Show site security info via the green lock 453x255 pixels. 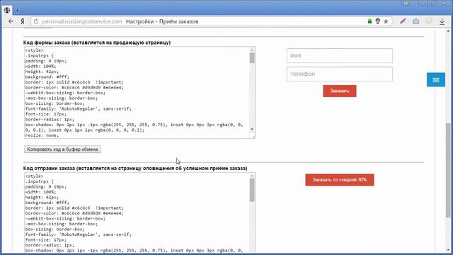[x=369, y=21]
